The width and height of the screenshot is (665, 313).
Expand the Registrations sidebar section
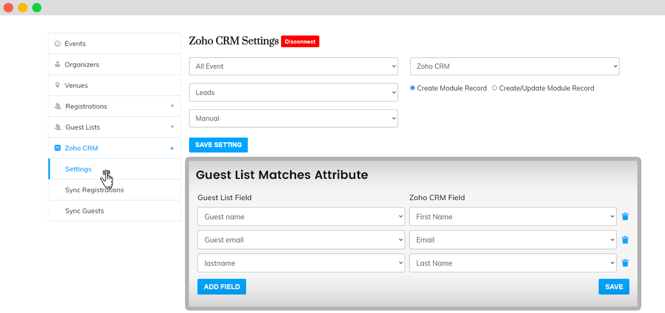(x=172, y=106)
